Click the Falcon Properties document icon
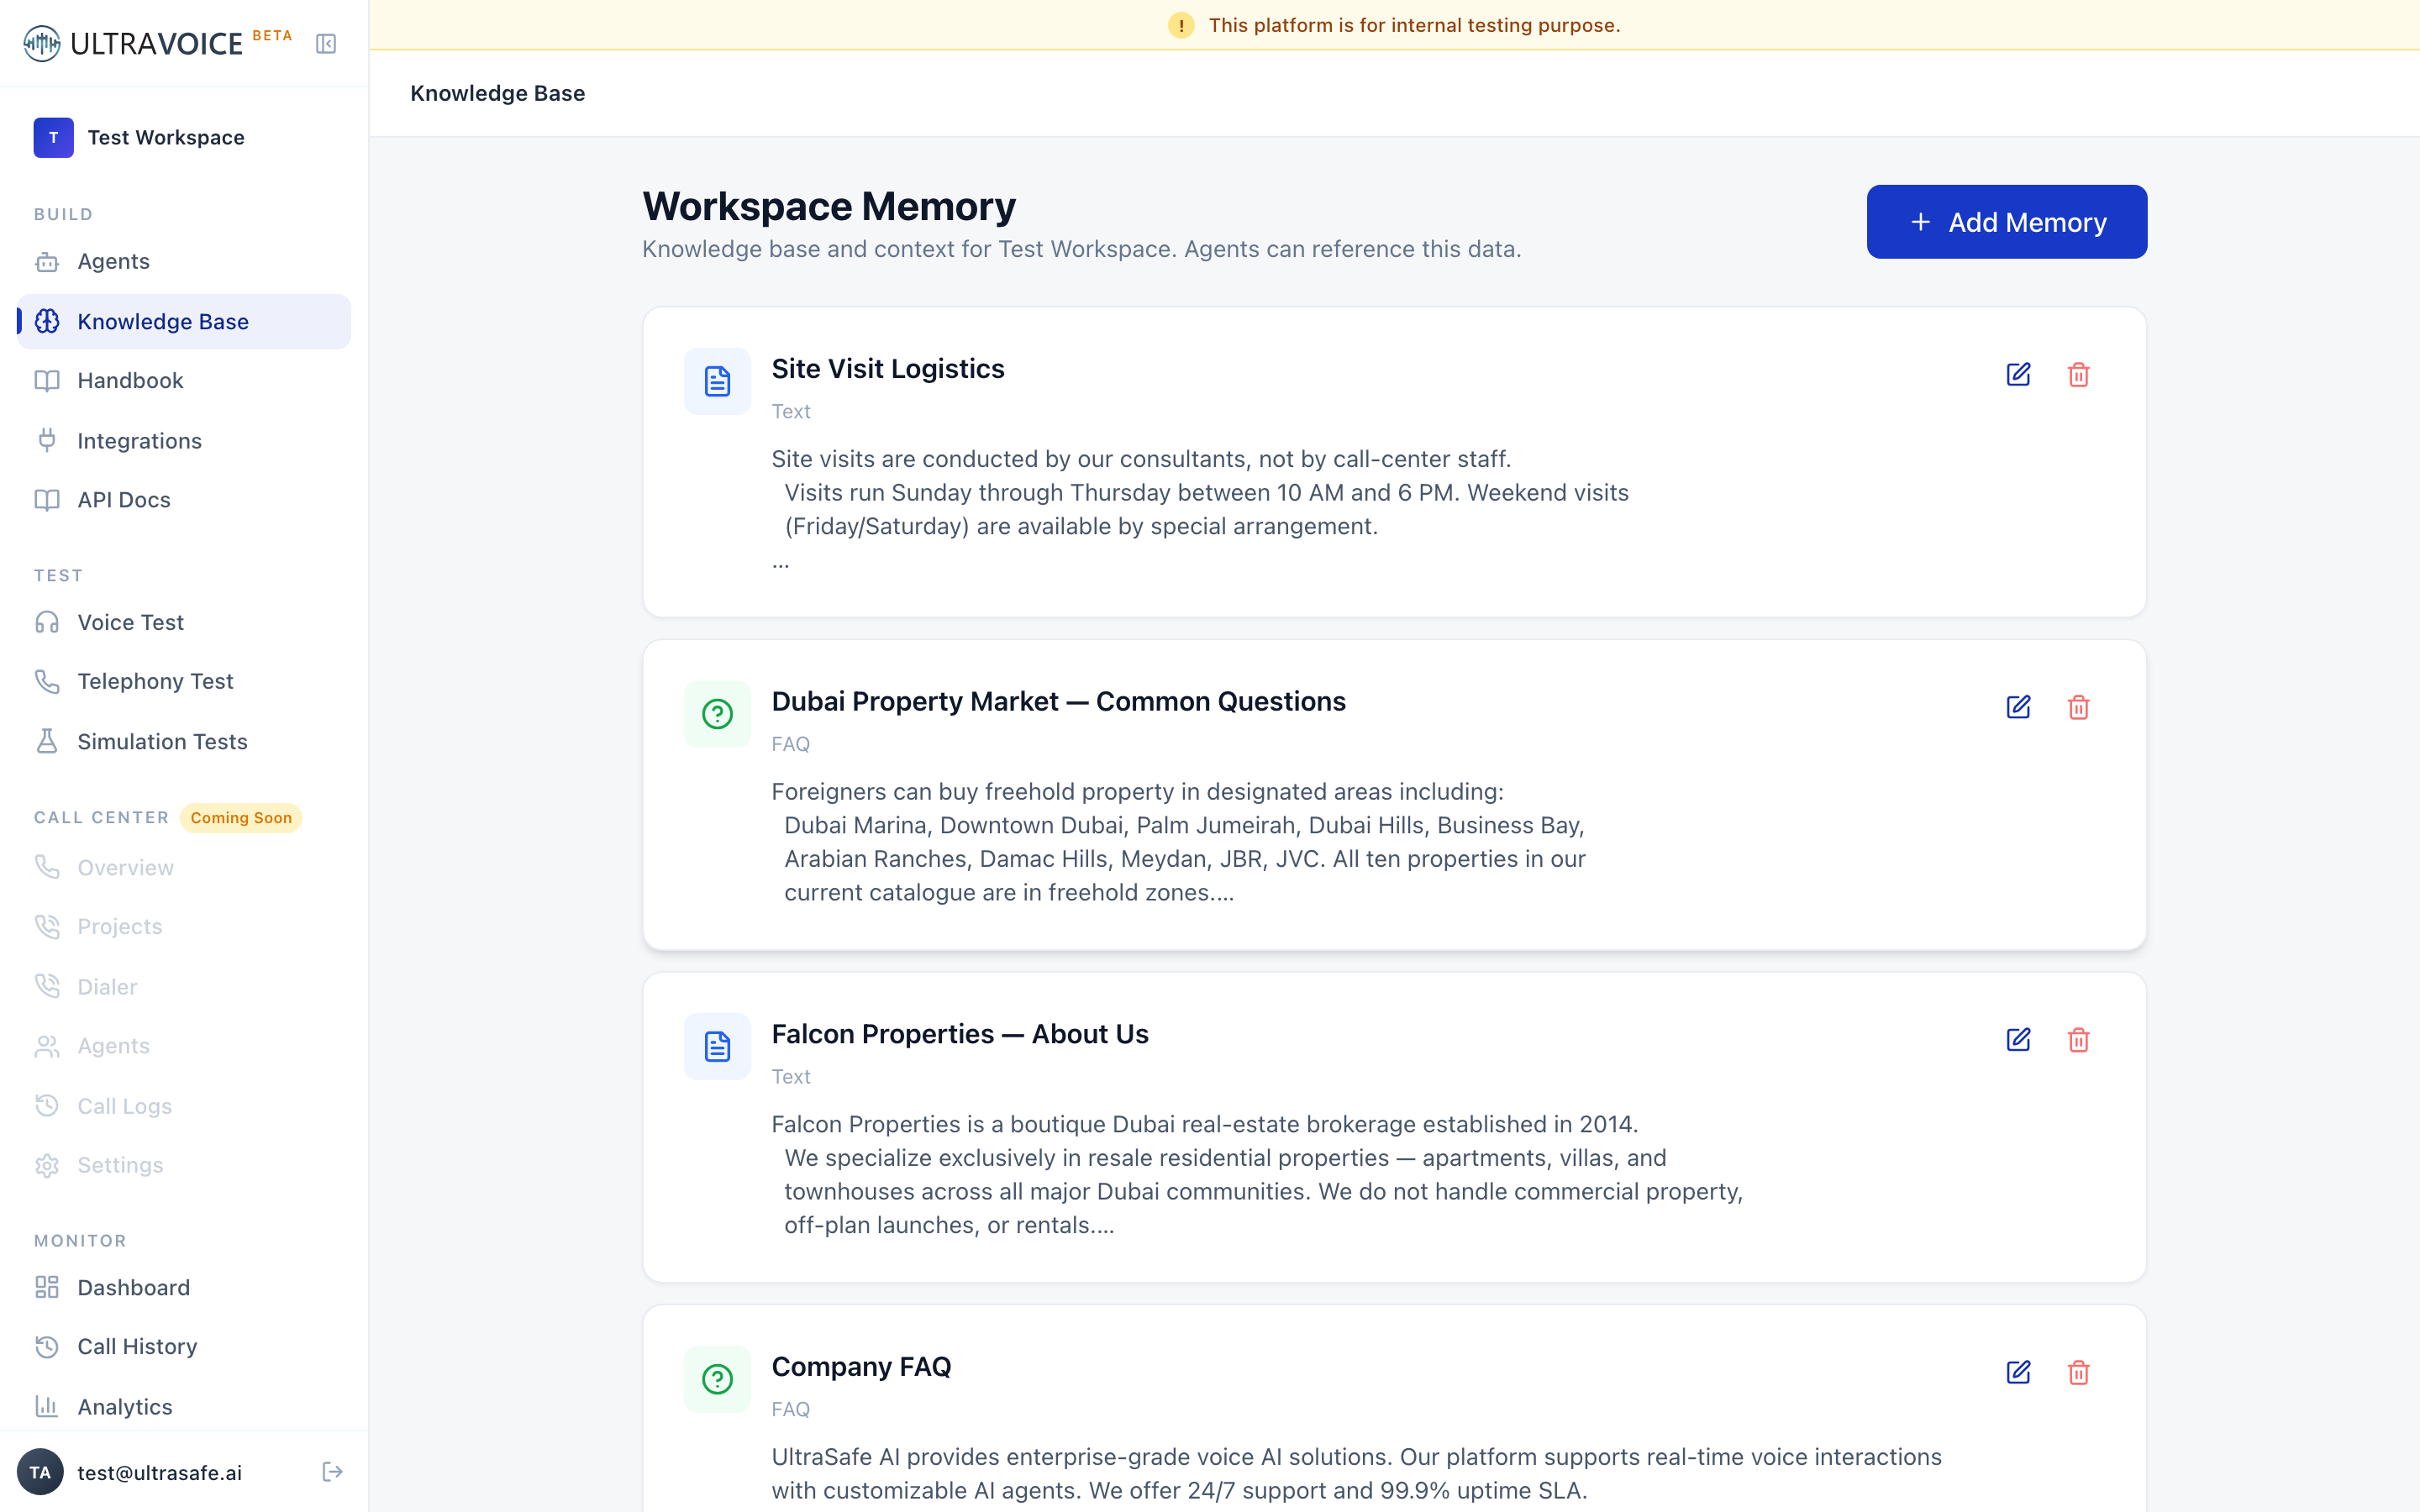Viewport: 2420px width, 1512px height. tap(717, 1047)
